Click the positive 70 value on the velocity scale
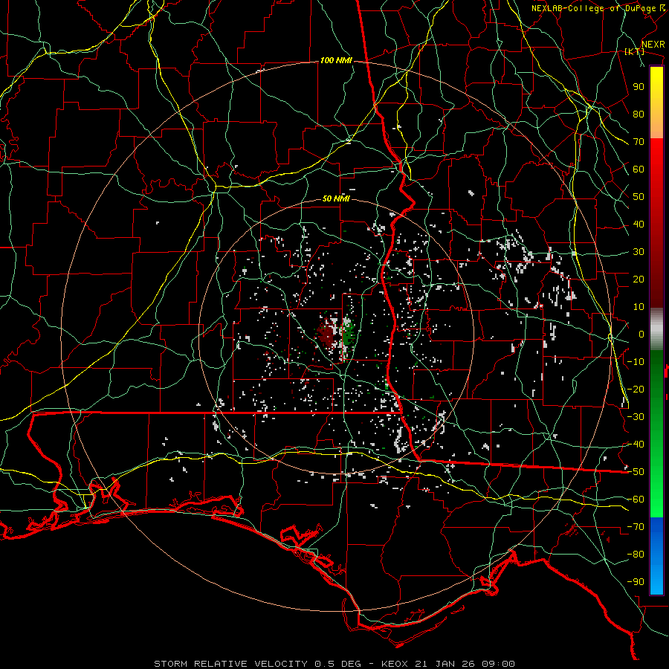Viewport: 669px width, 669px height. point(639,142)
